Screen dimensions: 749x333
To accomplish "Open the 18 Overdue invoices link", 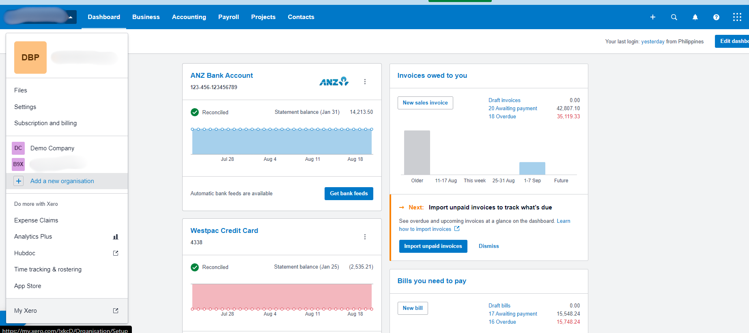I will click(x=502, y=116).
